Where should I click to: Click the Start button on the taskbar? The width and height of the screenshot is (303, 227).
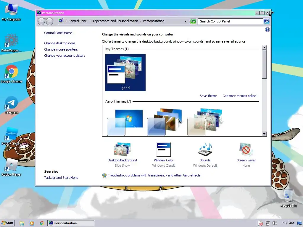tap(7, 223)
